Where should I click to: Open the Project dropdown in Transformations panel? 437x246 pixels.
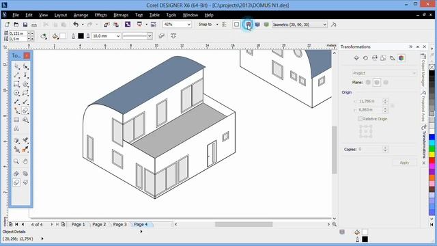pyautogui.click(x=384, y=73)
